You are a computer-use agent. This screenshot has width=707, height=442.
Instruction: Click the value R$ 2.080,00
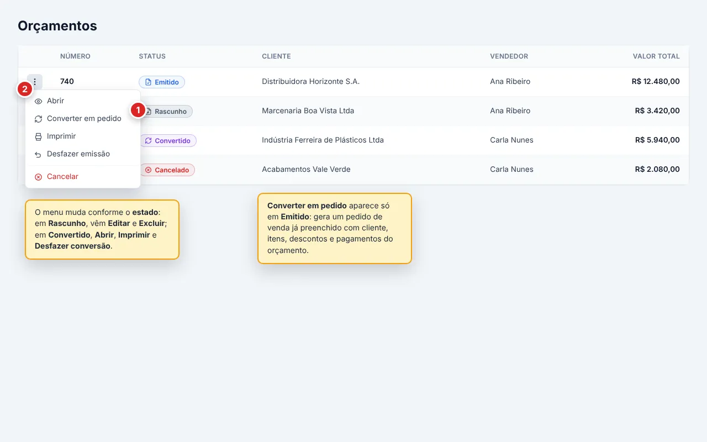[x=657, y=170]
